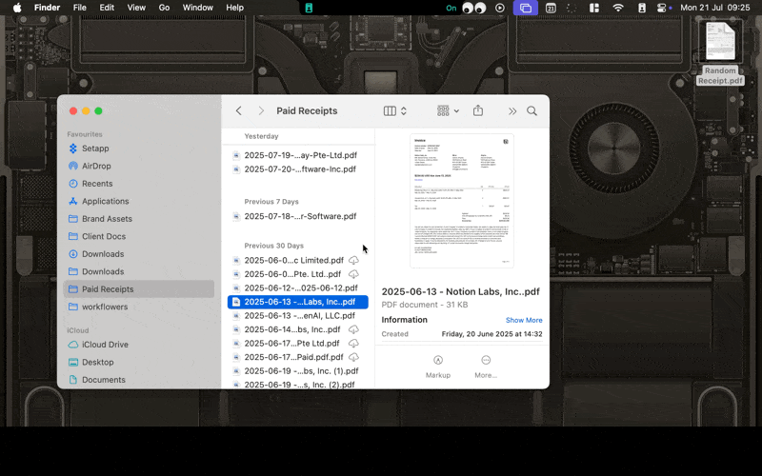This screenshot has width=762, height=476.
Task: Open the File menu
Action: coord(80,8)
